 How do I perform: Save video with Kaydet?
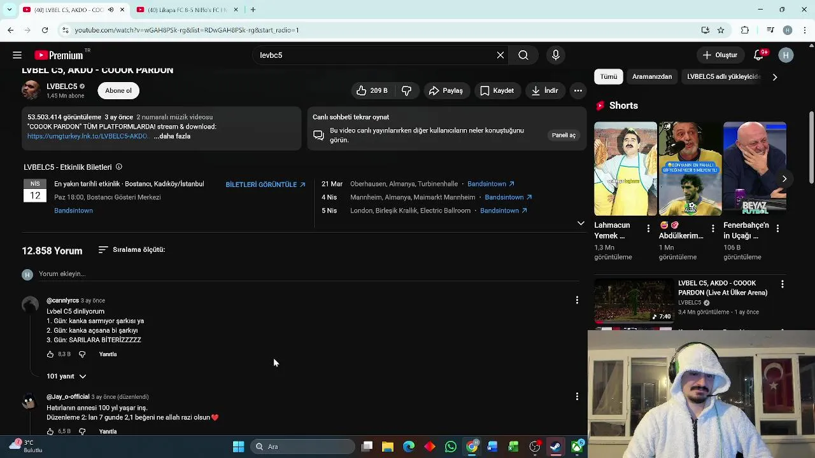(x=497, y=91)
